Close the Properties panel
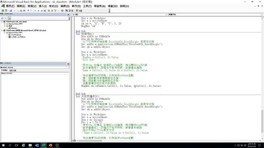Viewport: 264px width, 148px height. [x=68, y=64]
